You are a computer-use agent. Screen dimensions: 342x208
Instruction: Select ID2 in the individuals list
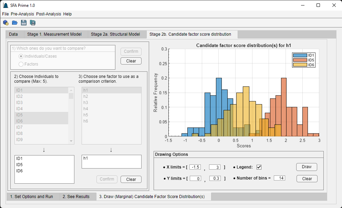tap(41, 96)
